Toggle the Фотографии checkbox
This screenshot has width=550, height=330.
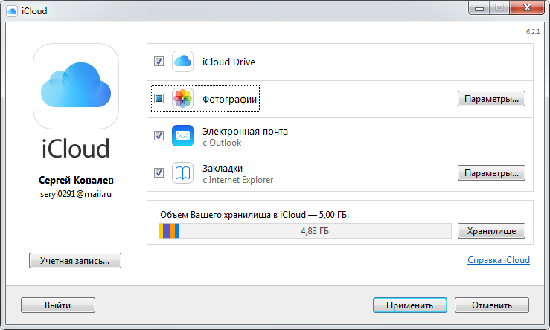coord(159,98)
